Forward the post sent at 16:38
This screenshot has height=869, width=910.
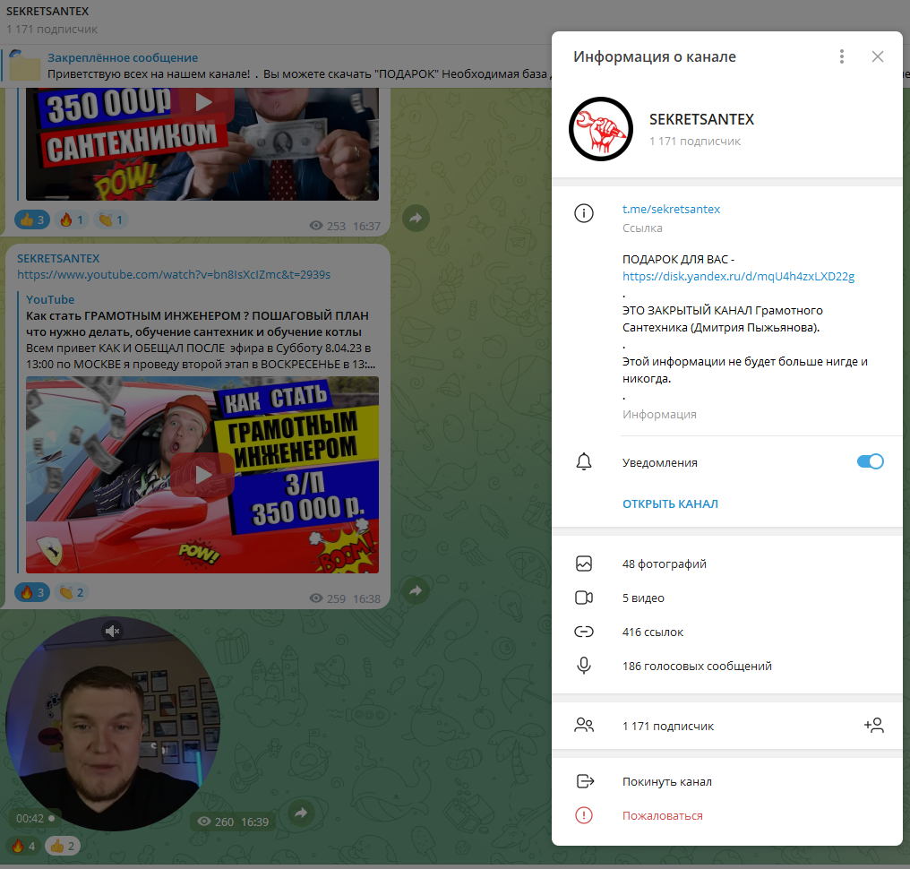click(x=416, y=591)
